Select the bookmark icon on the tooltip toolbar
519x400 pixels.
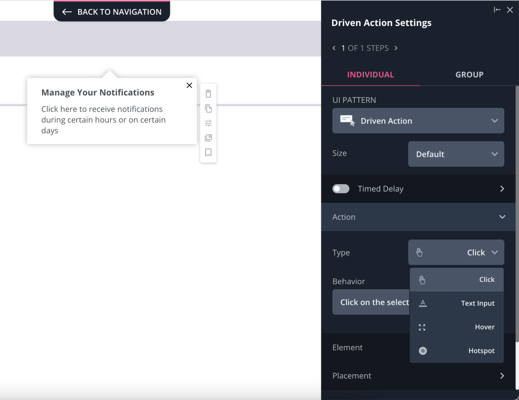click(208, 153)
